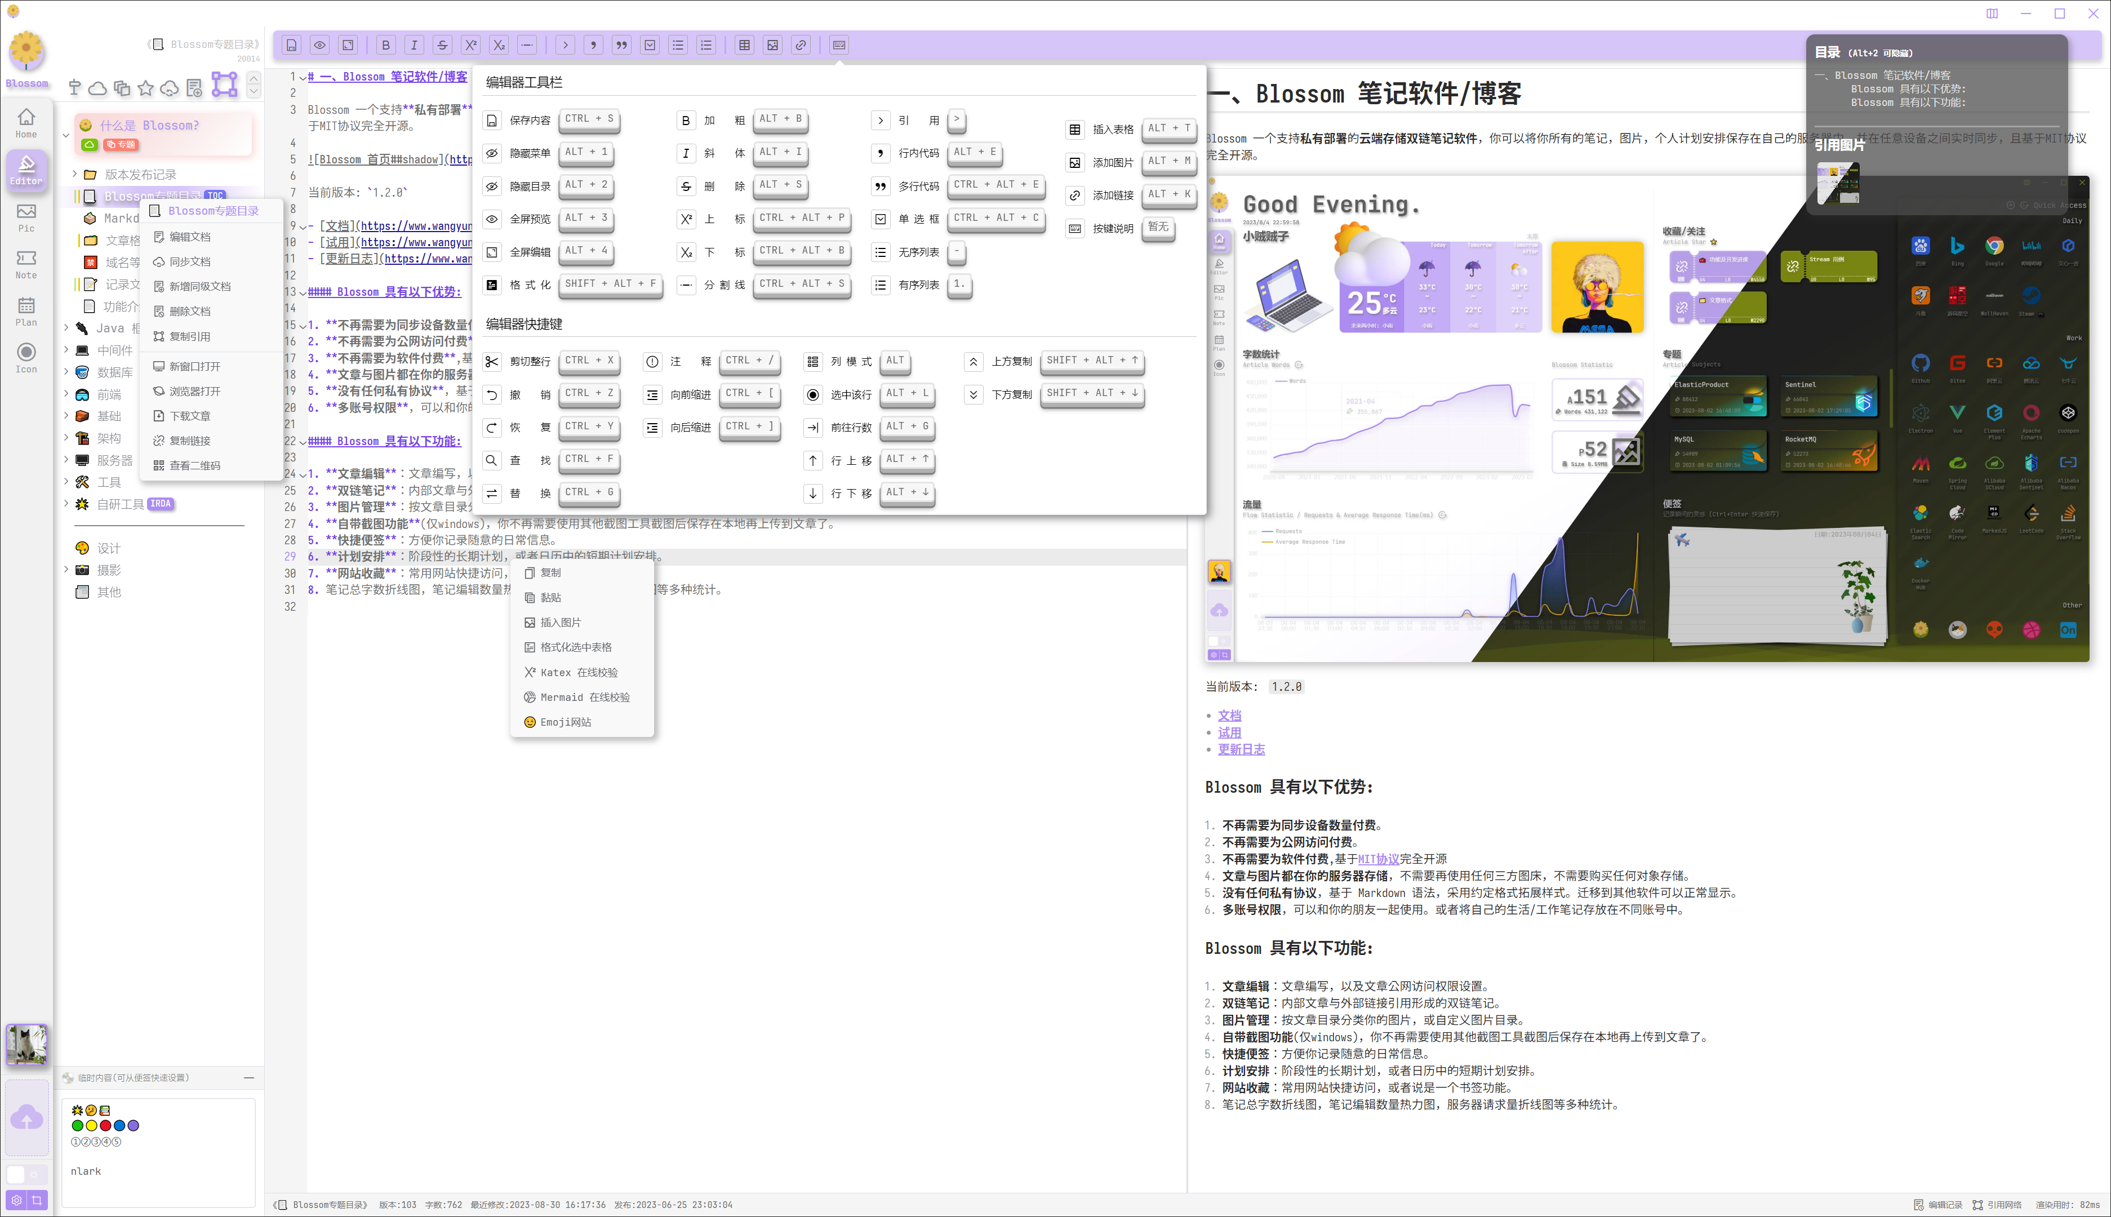
Task: Toggle the light/dark theme switch
Action: (x=25, y=1174)
